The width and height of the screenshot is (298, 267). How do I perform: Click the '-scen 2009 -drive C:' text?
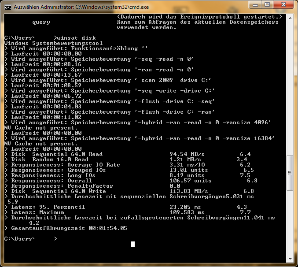point(173,80)
